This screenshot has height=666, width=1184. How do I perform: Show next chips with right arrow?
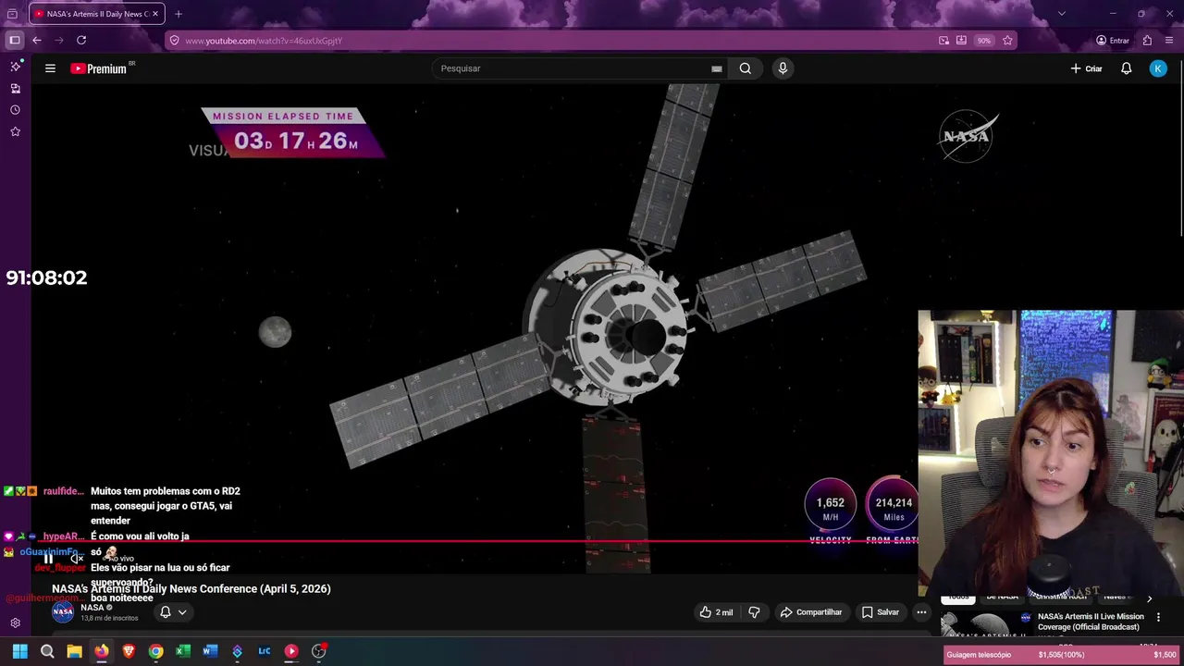(1150, 598)
